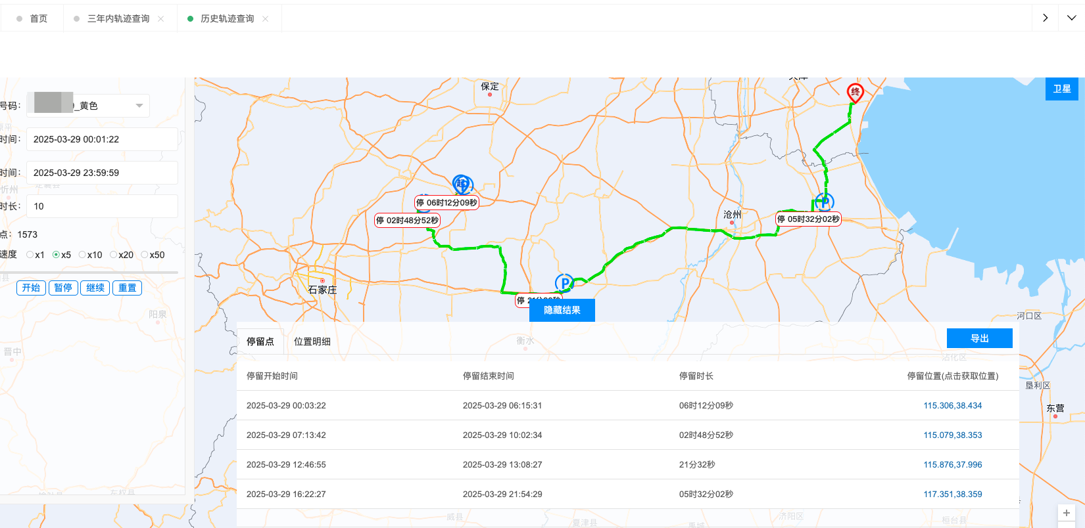Resume playback with the 继续 button
This screenshot has width=1085, height=528.
(x=95, y=288)
